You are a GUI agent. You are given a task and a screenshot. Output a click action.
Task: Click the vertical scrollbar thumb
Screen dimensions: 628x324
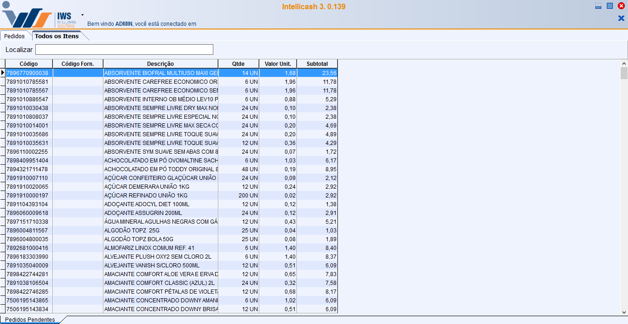pos(624,73)
